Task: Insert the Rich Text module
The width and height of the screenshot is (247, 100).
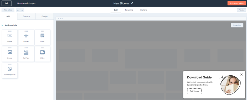Action: (x=26, y=54)
